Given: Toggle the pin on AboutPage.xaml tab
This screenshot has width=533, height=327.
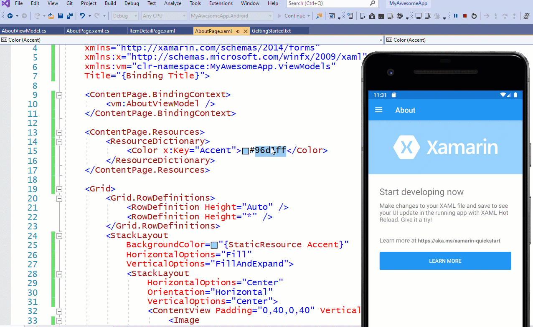Looking at the screenshot, I should 238,31.
